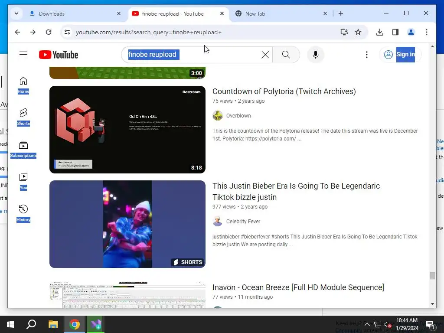Switch to the New Tab tab
The image size is (444, 333).
point(277,13)
